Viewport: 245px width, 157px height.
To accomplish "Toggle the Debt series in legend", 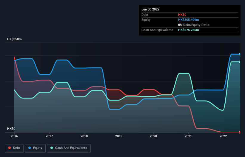I will coord(14,148).
